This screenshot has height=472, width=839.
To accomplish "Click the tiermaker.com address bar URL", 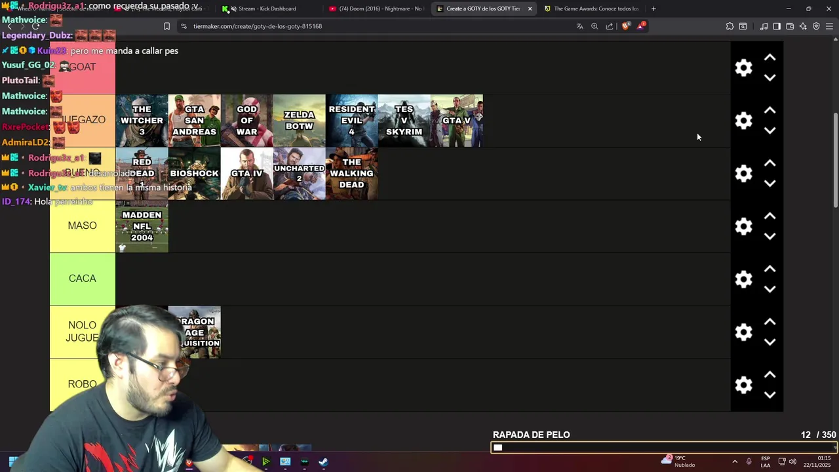I will 258,26.
